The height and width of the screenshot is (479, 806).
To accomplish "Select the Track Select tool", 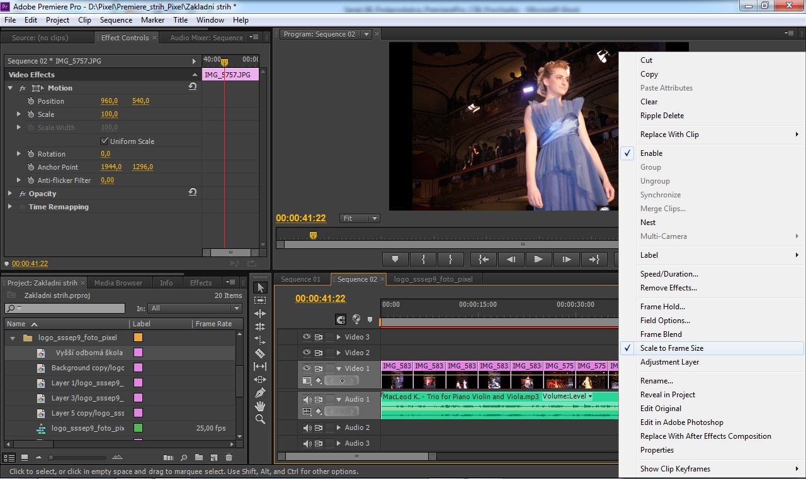I will (260, 300).
